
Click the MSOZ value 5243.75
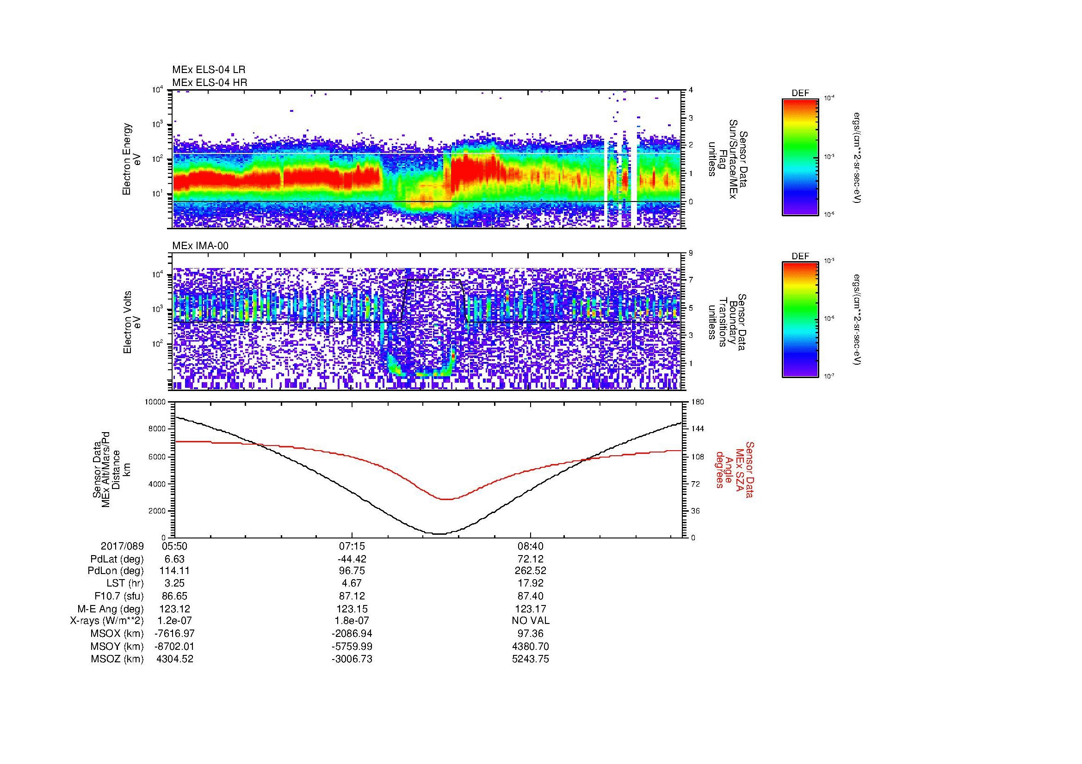tap(531, 659)
